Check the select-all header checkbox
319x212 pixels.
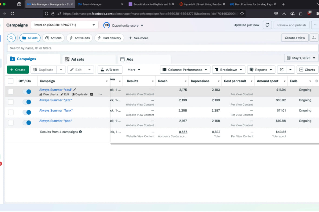[11, 81]
